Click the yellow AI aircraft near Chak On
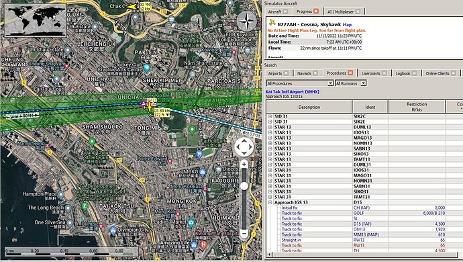 tap(133, 7)
